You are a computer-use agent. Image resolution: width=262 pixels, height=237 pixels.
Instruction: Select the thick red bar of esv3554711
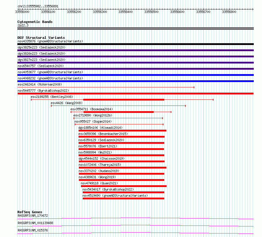(119, 112)
